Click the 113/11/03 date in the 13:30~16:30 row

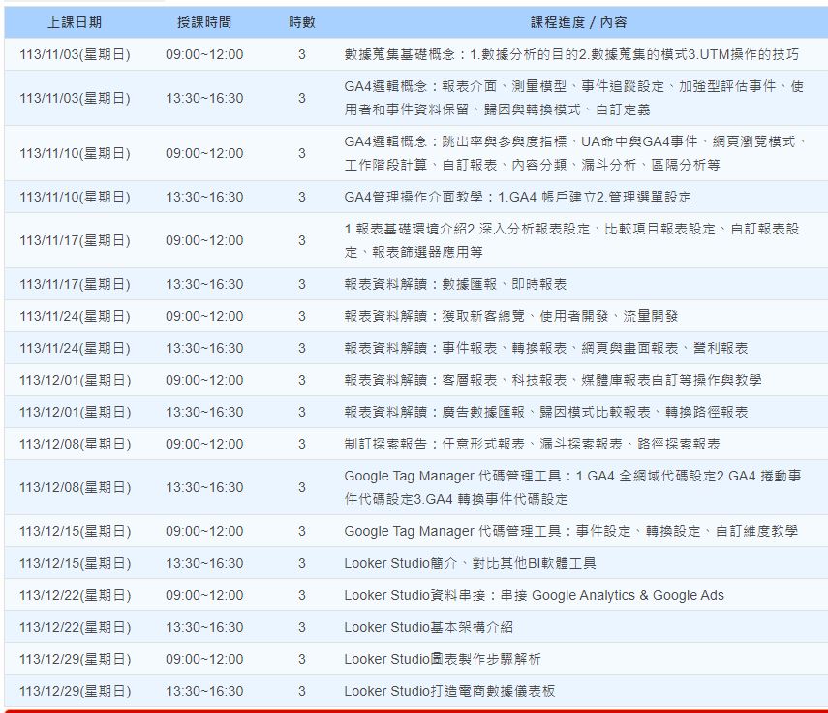coord(75,98)
